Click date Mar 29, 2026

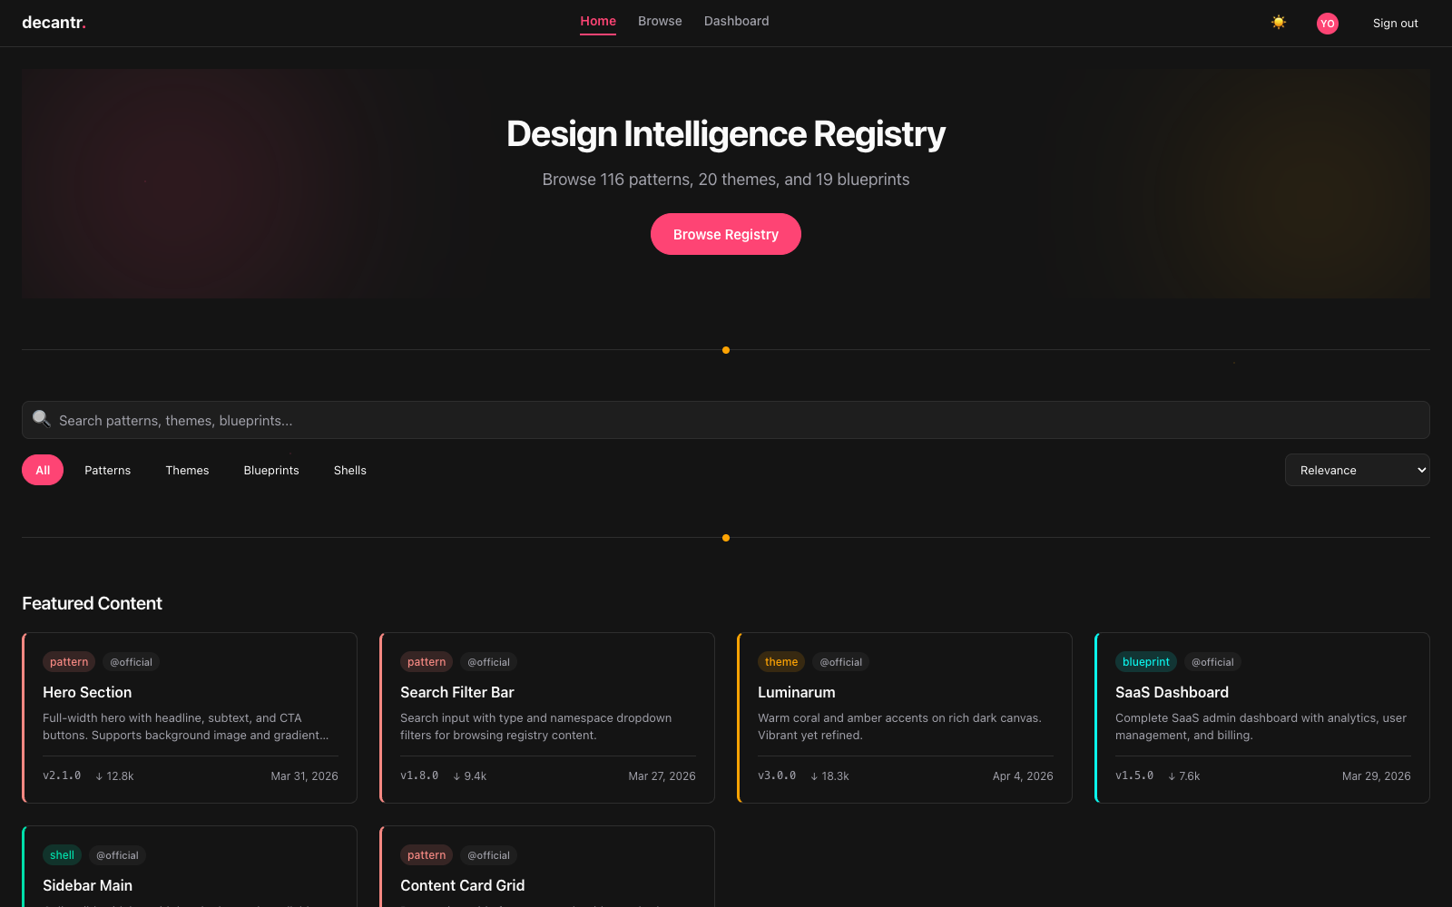pos(1376,776)
